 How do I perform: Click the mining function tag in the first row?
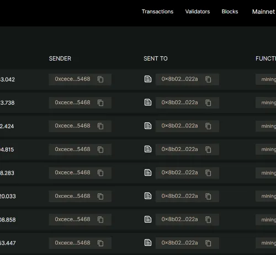[x=266, y=79]
